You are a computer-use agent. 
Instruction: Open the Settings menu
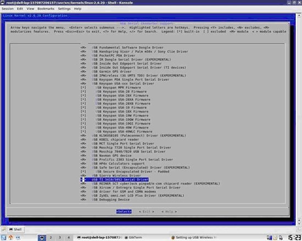pos(64,9)
